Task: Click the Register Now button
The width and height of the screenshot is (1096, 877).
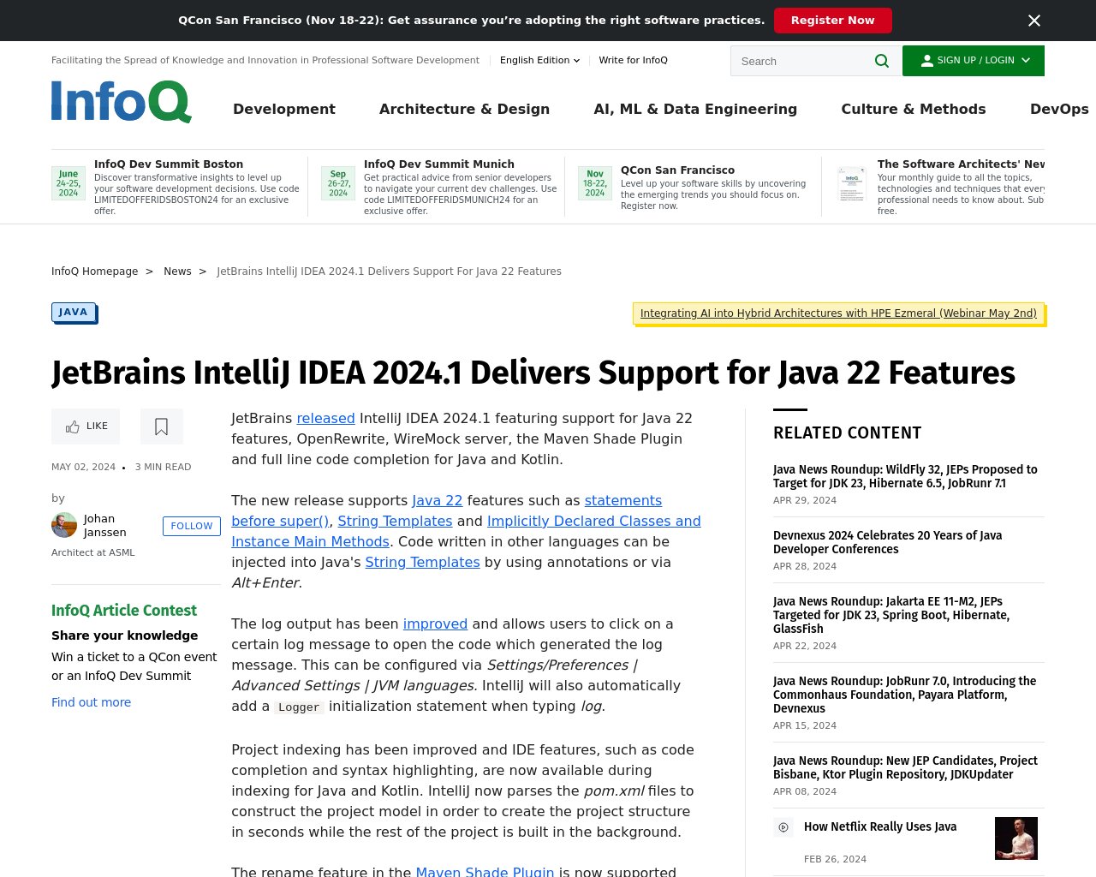Action: pos(832,21)
